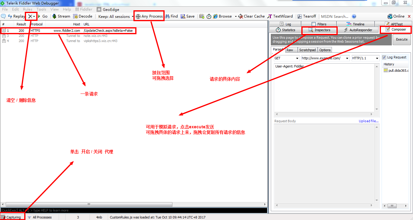Sort sessions by Result column header
This screenshot has height=220, width=413.
click(21, 24)
